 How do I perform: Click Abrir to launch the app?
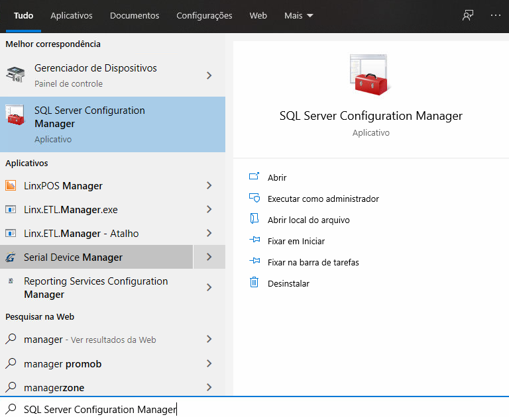point(277,177)
